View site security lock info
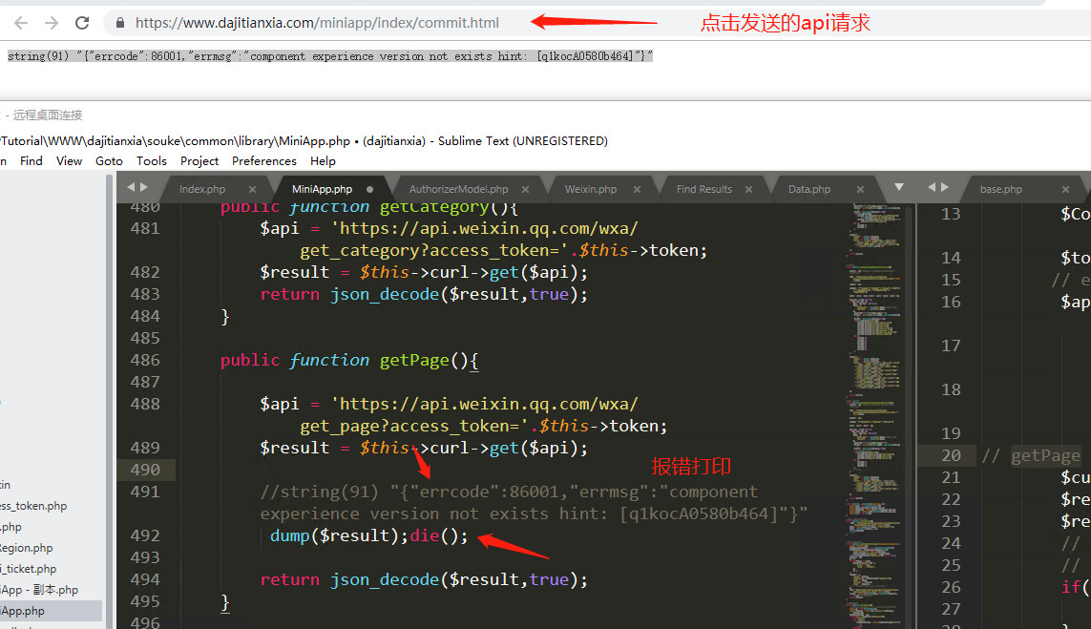Image resolution: width=1091 pixels, height=629 pixels. (x=119, y=23)
